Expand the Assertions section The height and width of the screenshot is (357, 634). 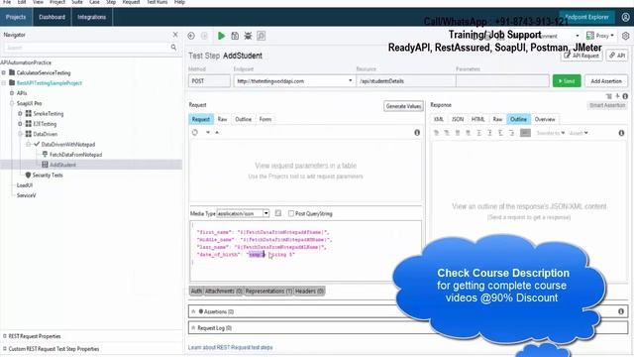coord(193,311)
